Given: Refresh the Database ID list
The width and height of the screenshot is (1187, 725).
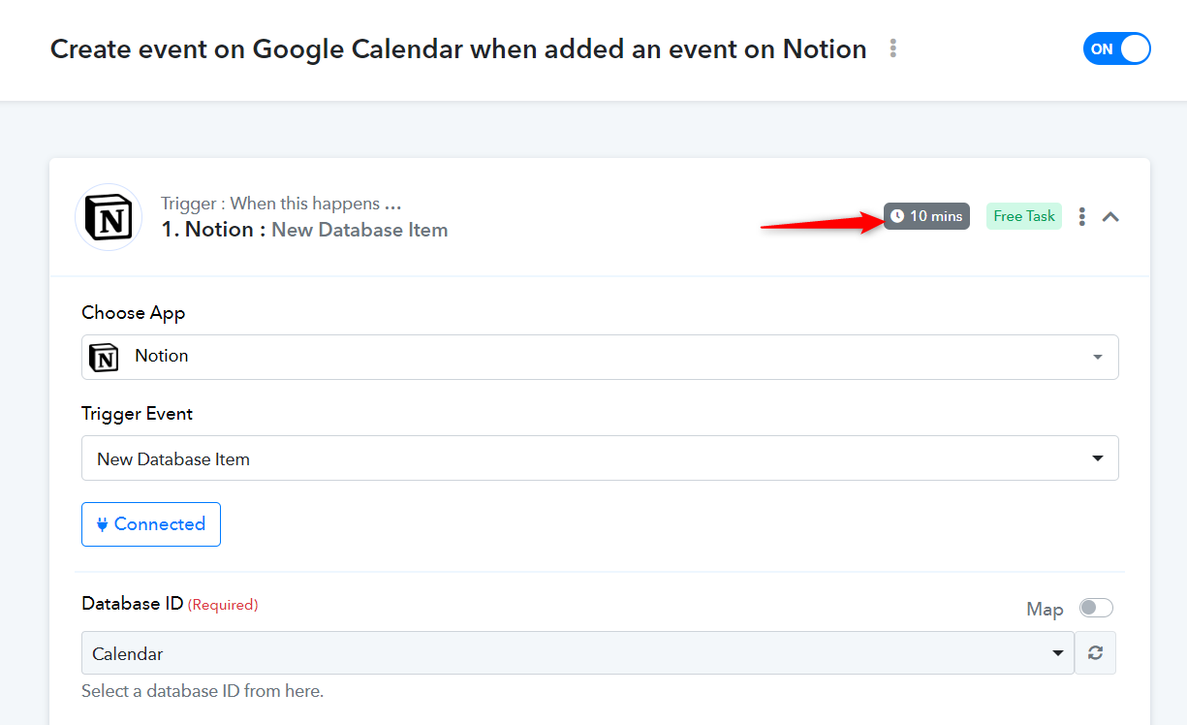Looking at the screenshot, I should (1095, 653).
